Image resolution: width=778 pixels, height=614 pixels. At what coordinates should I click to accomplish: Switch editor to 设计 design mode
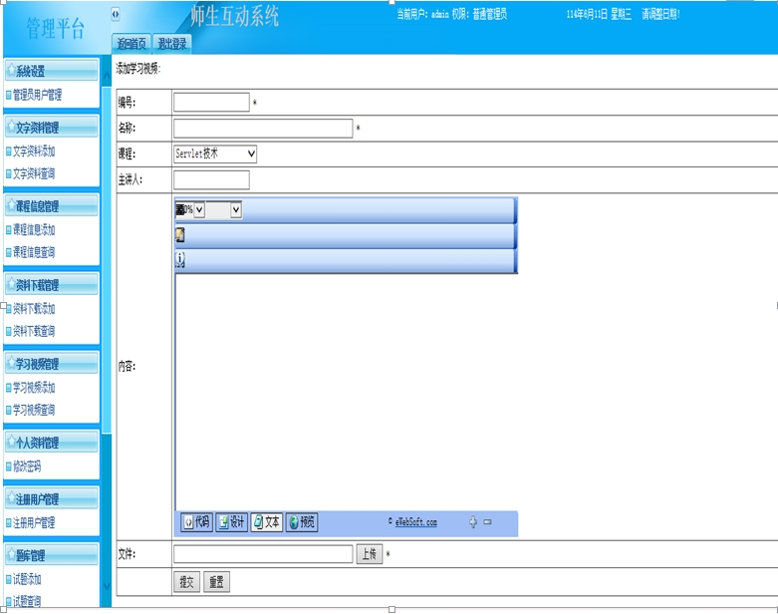pos(232,521)
